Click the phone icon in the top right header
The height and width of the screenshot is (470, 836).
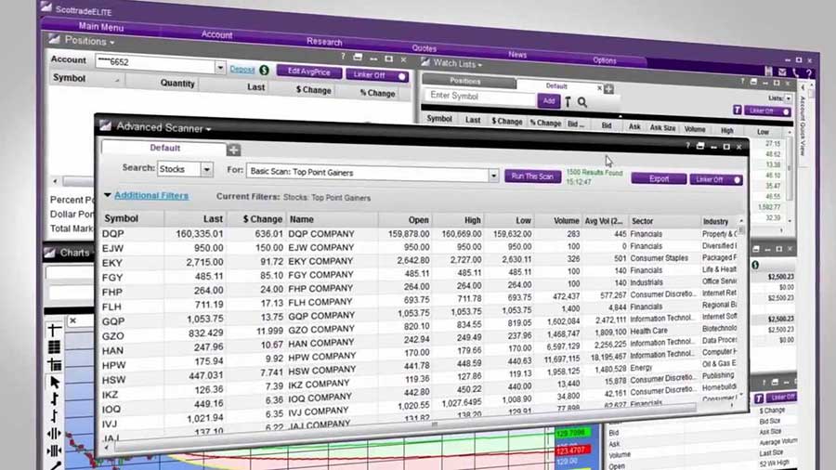tap(795, 72)
